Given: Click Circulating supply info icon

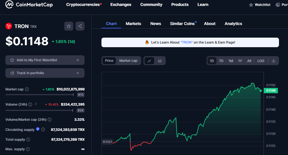Looking at the screenshot, I should [x=43, y=129].
